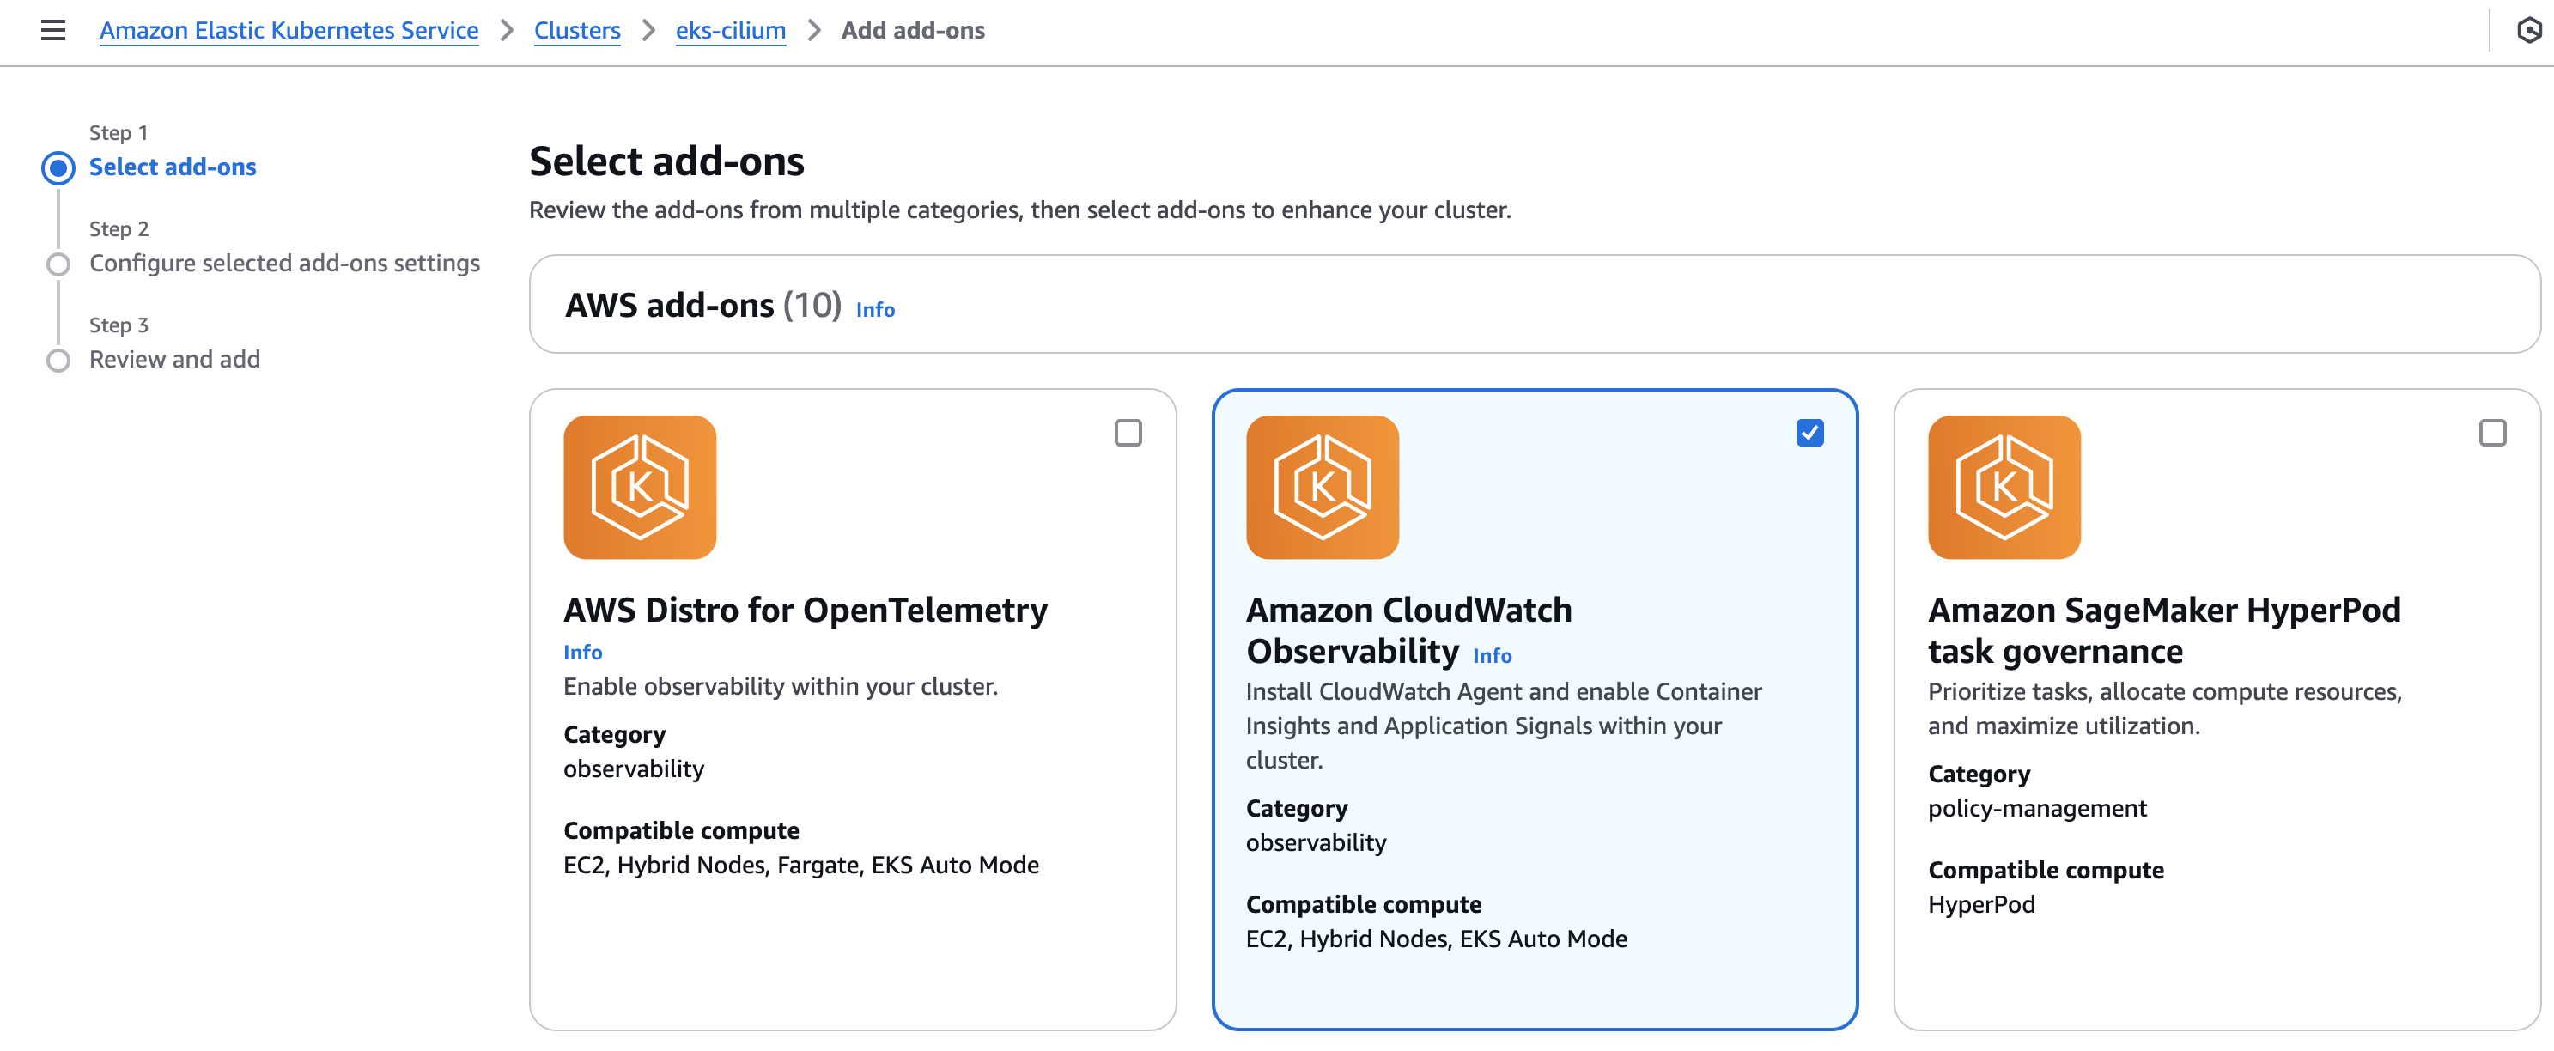Tick the SageMaker HyperPod task governance checkbox
Screen dimensions: 2554x1051
[2491, 434]
